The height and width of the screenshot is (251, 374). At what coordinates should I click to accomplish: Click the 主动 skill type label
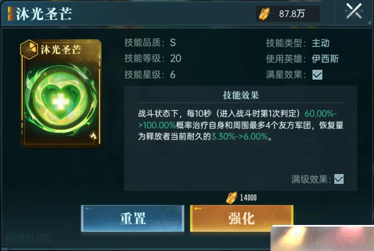click(320, 43)
